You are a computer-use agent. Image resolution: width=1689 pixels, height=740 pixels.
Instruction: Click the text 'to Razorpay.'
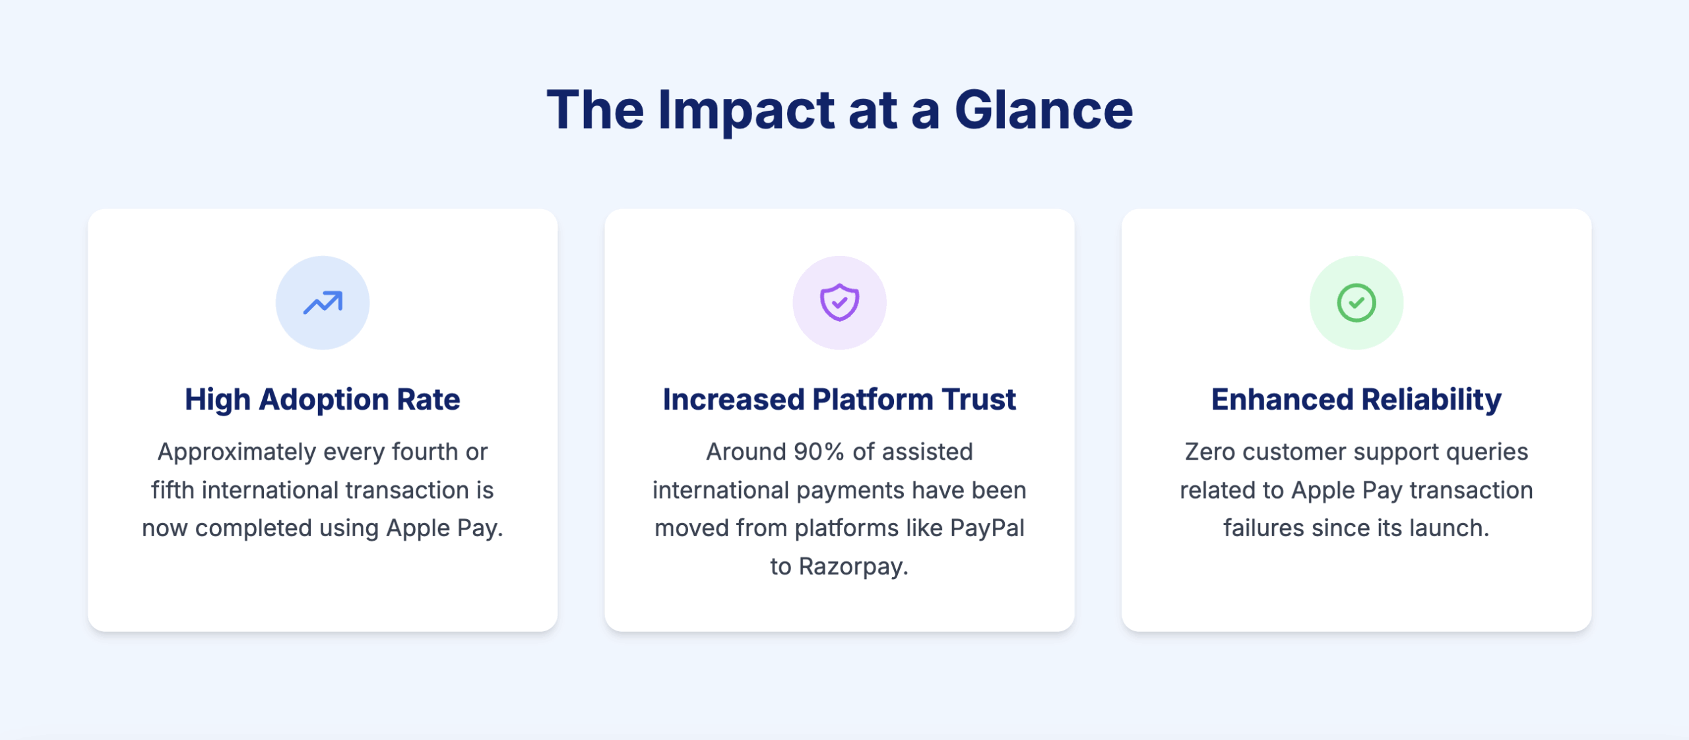[839, 567]
